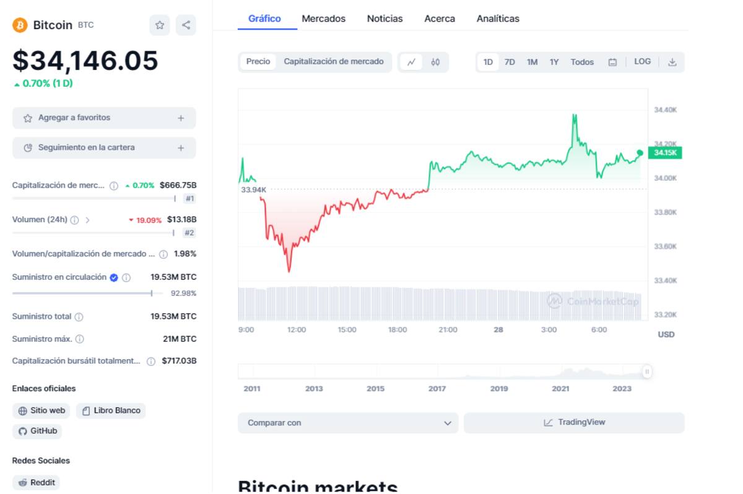Switch to candlestick chart icon
743x494 pixels.
(435, 62)
